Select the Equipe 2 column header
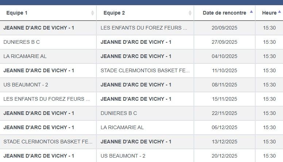Image resolution: width=283 pixels, height=162 pixels. coord(145,13)
